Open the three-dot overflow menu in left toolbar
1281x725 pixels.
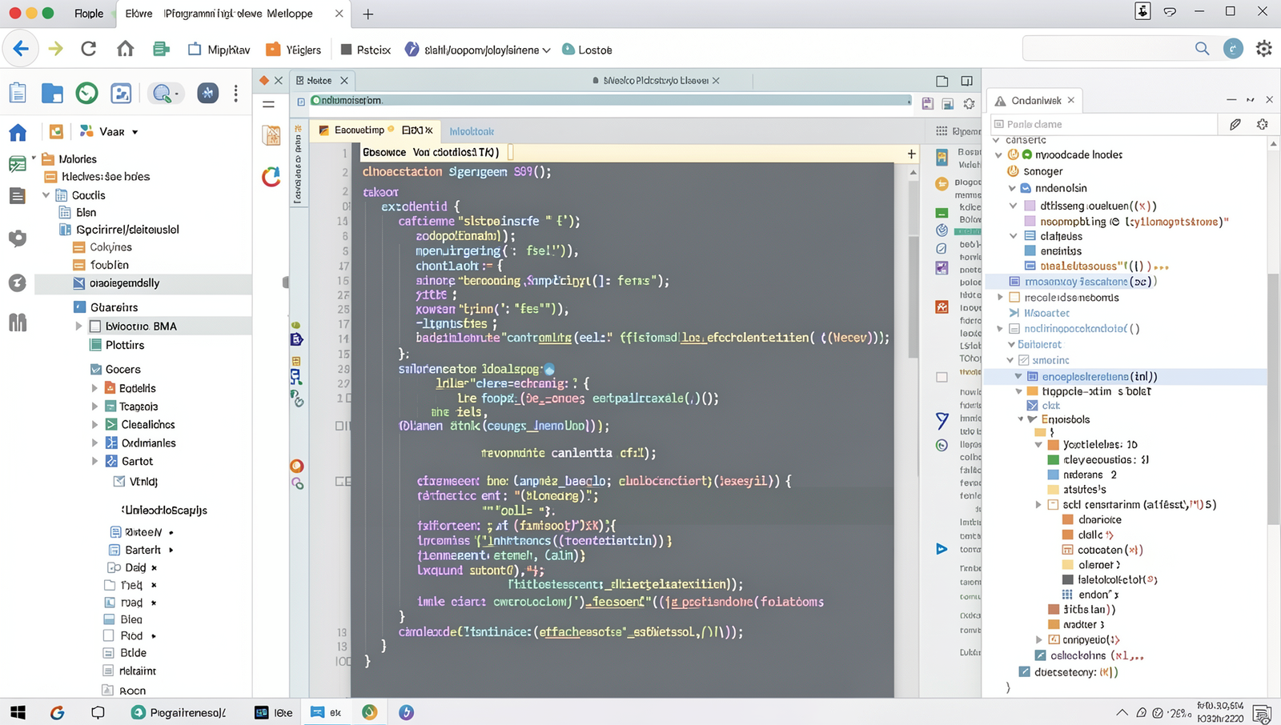pyautogui.click(x=235, y=93)
